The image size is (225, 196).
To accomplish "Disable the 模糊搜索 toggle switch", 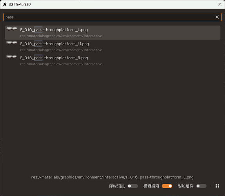I will coord(167,186).
